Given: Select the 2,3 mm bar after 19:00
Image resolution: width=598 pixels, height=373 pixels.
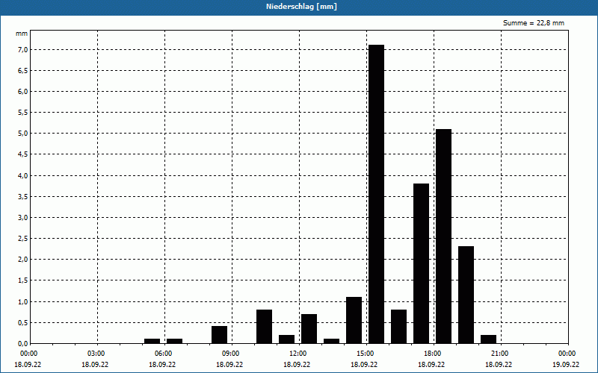Looking at the screenshot, I should [466, 295].
